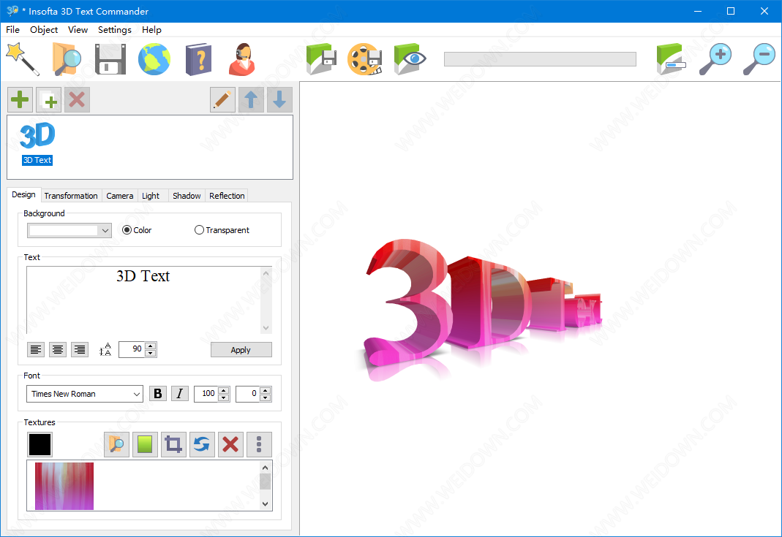
Task: Select the pink gradient texture thumbnail
Action: tap(64, 486)
